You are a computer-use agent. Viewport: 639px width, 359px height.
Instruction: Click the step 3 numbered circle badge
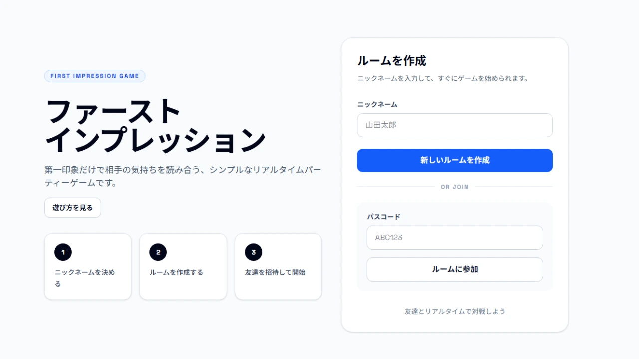click(x=253, y=252)
